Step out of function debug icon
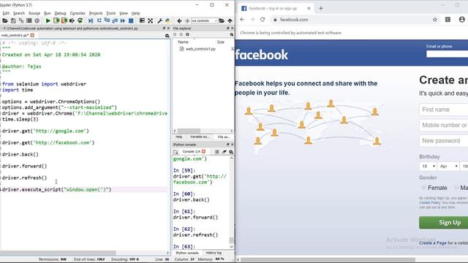The width and height of the screenshot is (468, 263). 115,21
